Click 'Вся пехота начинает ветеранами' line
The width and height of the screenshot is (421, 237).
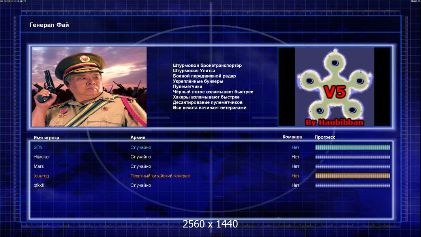tap(209, 107)
